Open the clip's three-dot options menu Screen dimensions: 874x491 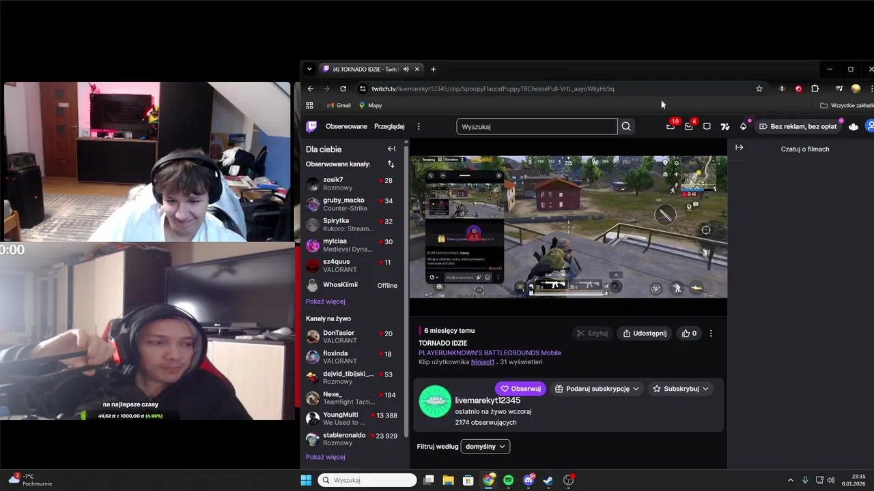coord(711,333)
